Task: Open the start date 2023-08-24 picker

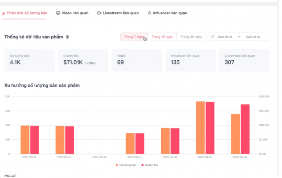Action: pyautogui.click(x=225, y=37)
